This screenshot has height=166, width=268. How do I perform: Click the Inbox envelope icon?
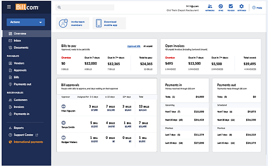[10, 40]
